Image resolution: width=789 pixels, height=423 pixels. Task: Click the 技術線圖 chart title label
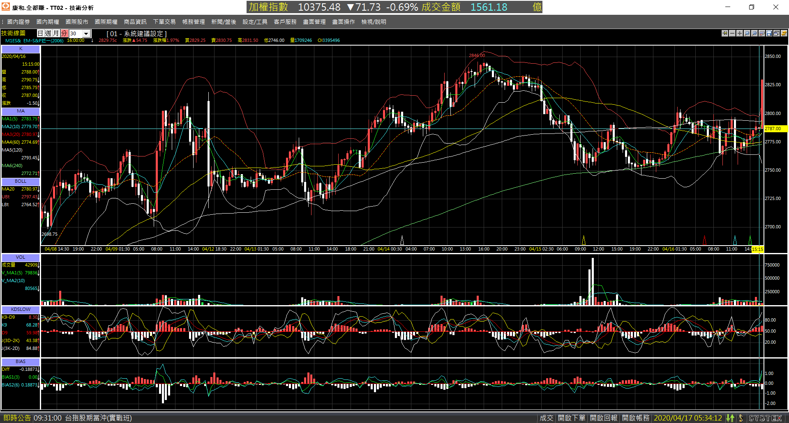pyautogui.click(x=13, y=33)
